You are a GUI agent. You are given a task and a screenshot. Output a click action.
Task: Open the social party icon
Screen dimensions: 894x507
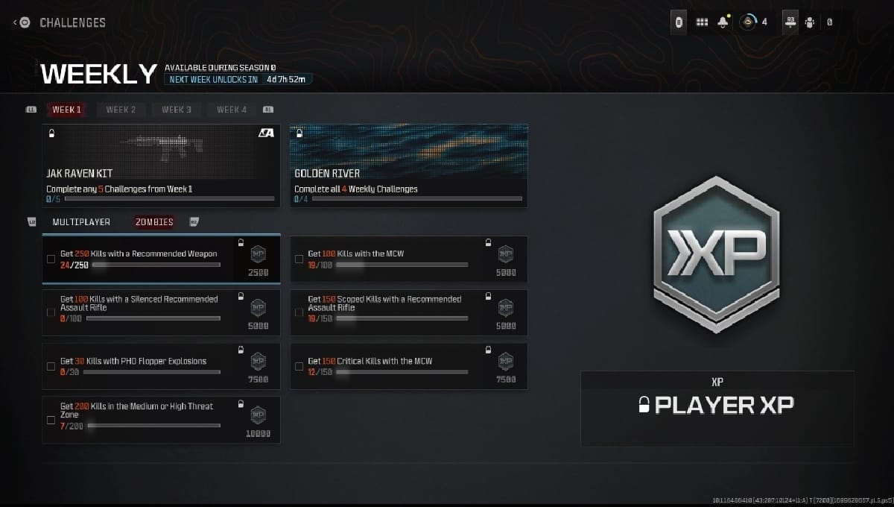click(809, 22)
